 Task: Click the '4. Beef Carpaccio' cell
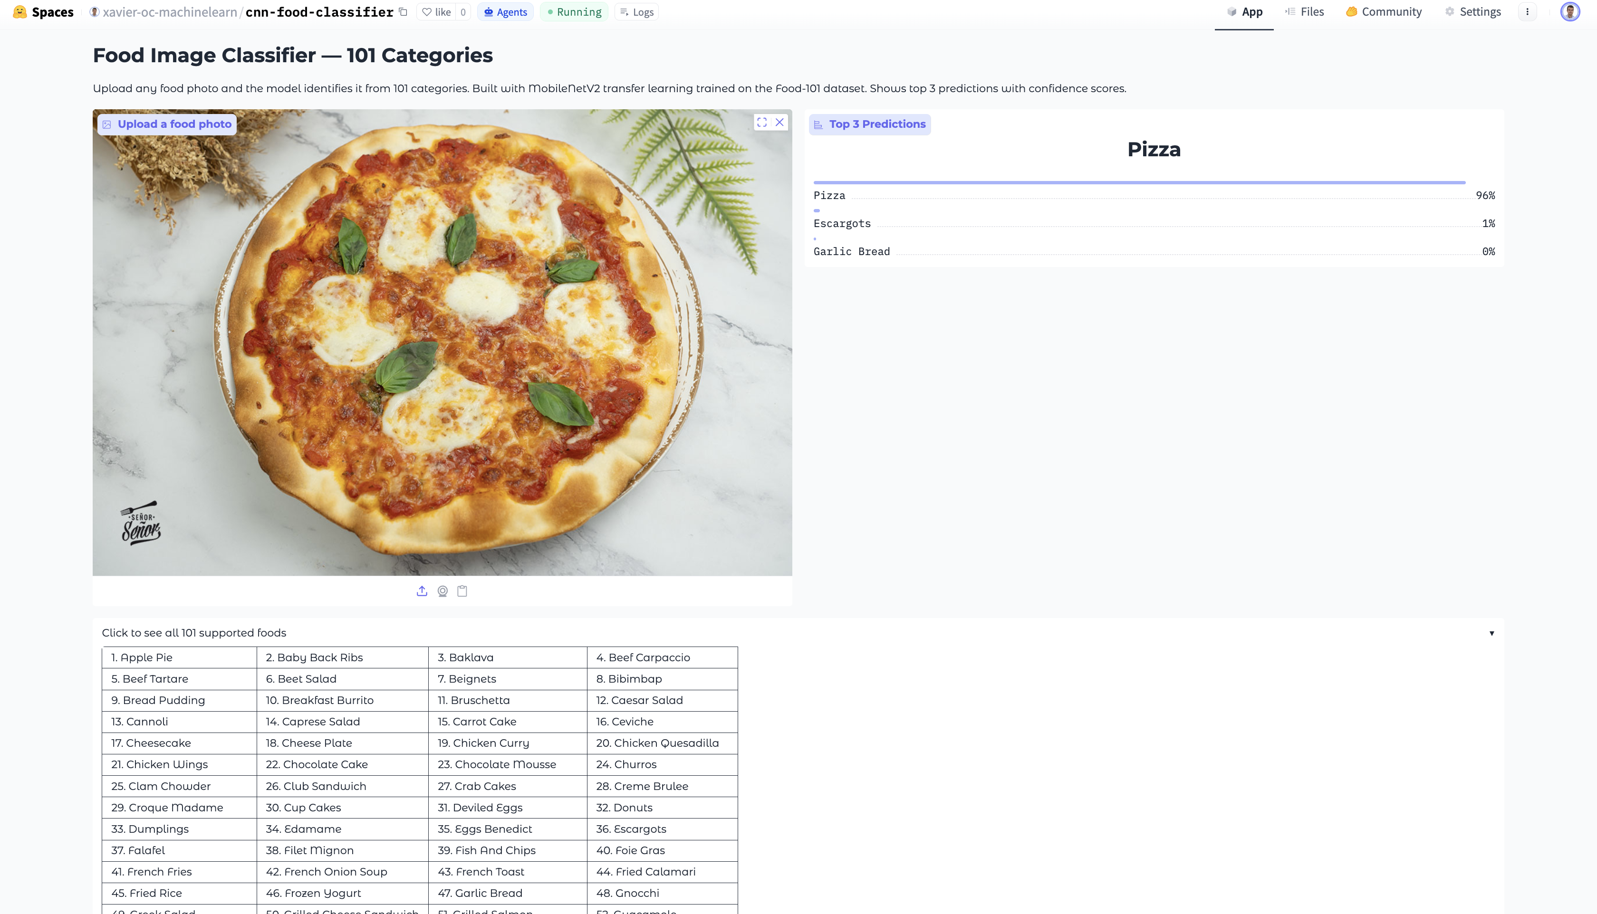coord(662,657)
